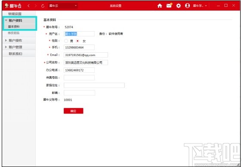The width and height of the screenshot is (242, 167).
Task: Select 修改密码 in the sidebar
Action: click(x=14, y=33)
